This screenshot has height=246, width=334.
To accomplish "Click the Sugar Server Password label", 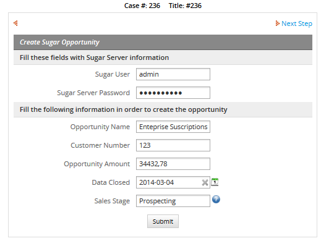I will (93, 93).
